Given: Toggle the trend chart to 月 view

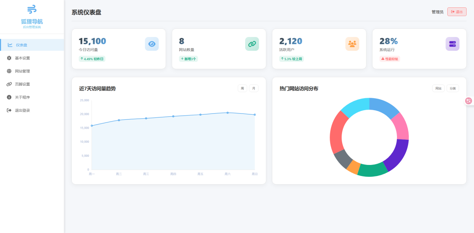Looking at the screenshot, I should pos(254,88).
